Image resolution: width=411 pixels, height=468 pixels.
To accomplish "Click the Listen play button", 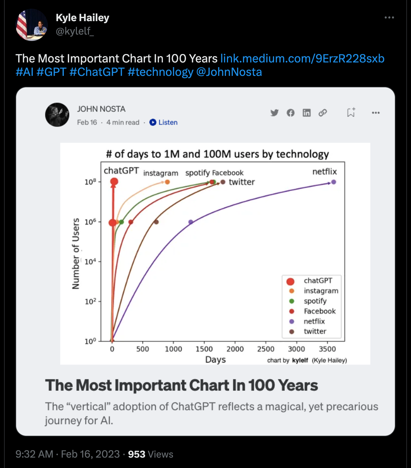I will [164, 122].
